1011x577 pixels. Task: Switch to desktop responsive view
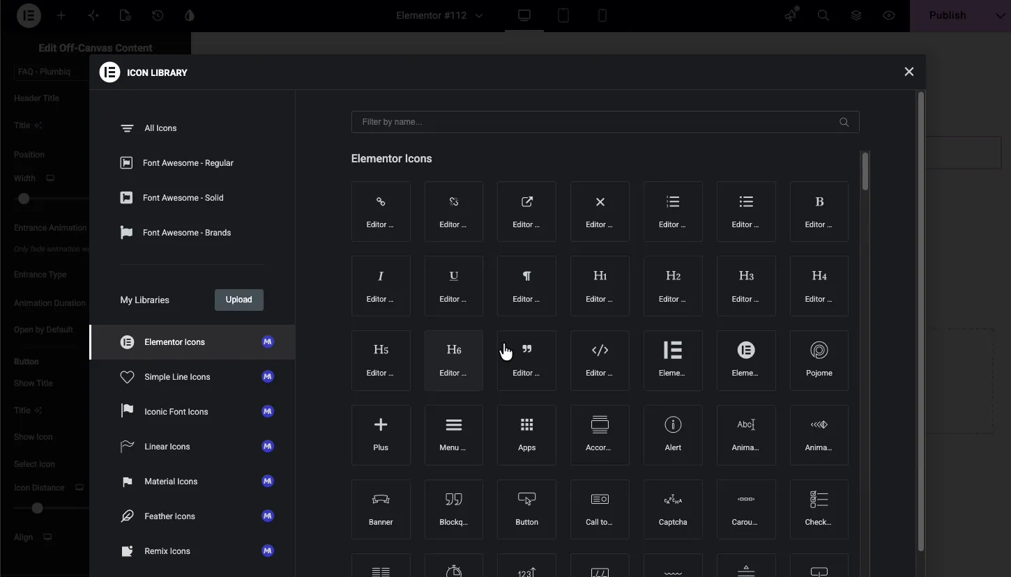(x=524, y=15)
